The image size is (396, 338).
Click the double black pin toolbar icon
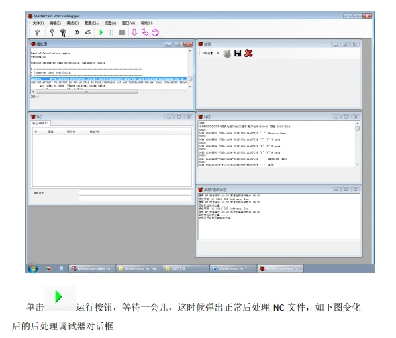(63, 32)
